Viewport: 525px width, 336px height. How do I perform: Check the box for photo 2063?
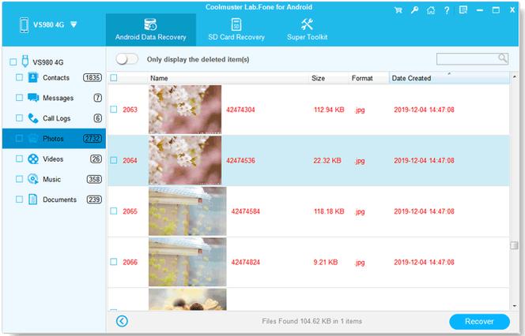(x=114, y=110)
